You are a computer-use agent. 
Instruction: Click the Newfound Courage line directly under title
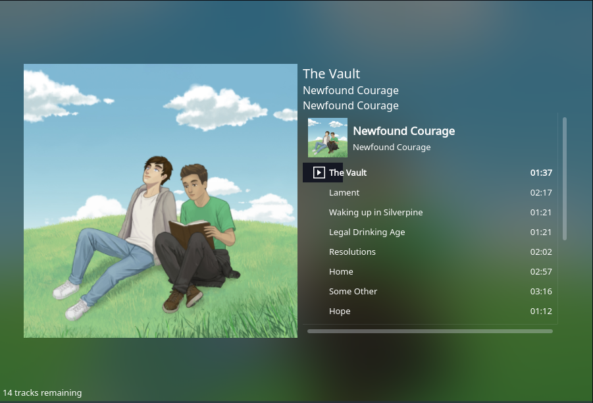[351, 90]
